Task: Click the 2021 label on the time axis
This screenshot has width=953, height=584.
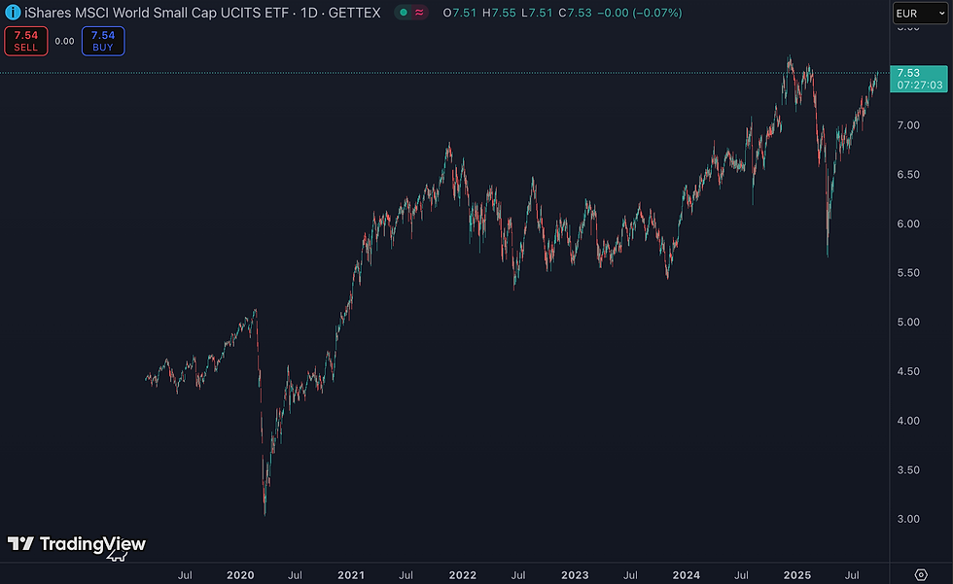Action: pyautogui.click(x=351, y=575)
